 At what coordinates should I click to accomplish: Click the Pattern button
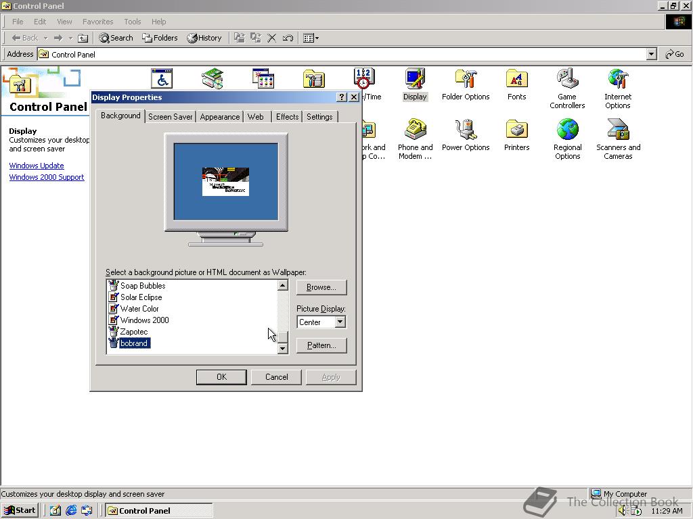pos(321,345)
